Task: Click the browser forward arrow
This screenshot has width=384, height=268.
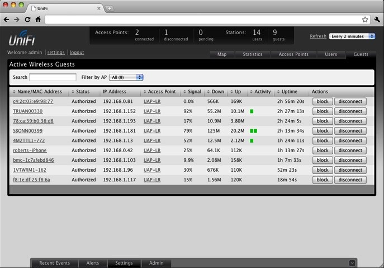Action: (x=17, y=20)
